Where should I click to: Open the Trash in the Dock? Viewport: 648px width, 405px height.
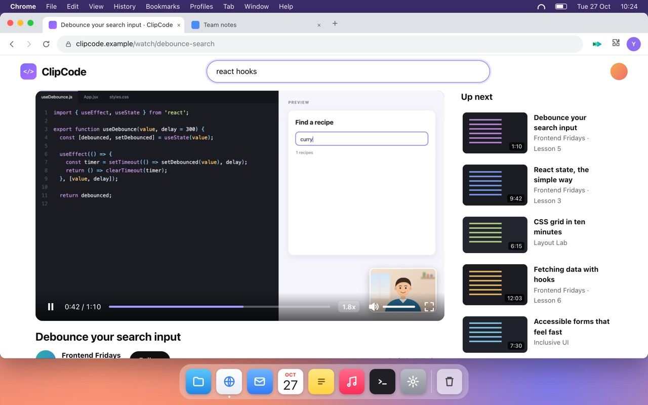click(x=449, y=382)
